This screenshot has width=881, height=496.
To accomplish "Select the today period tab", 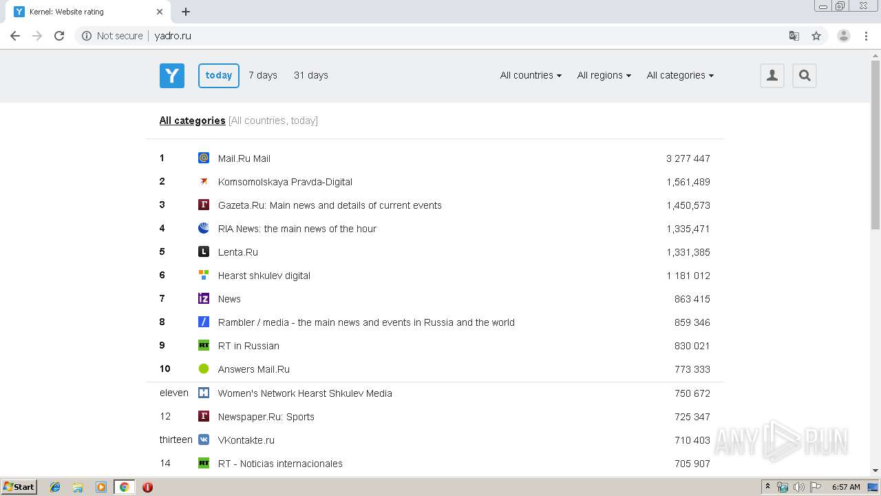I will [219, 76].
